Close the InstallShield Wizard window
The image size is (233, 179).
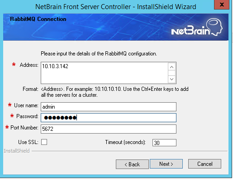point(222,5)
